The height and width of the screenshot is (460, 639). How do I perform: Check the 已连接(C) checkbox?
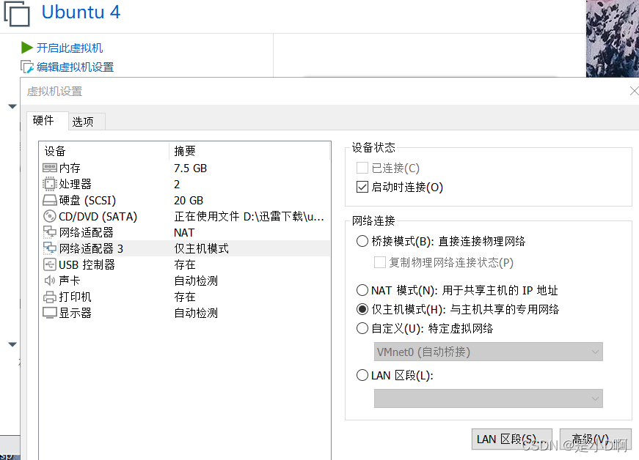pos(362,168)
